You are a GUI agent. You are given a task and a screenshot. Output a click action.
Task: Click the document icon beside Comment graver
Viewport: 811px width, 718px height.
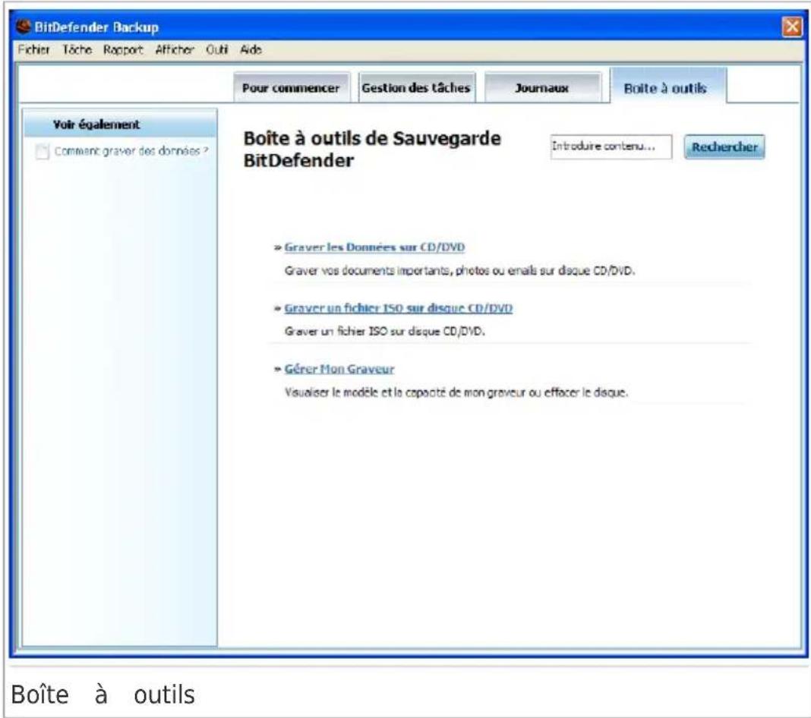coord(42,152)
